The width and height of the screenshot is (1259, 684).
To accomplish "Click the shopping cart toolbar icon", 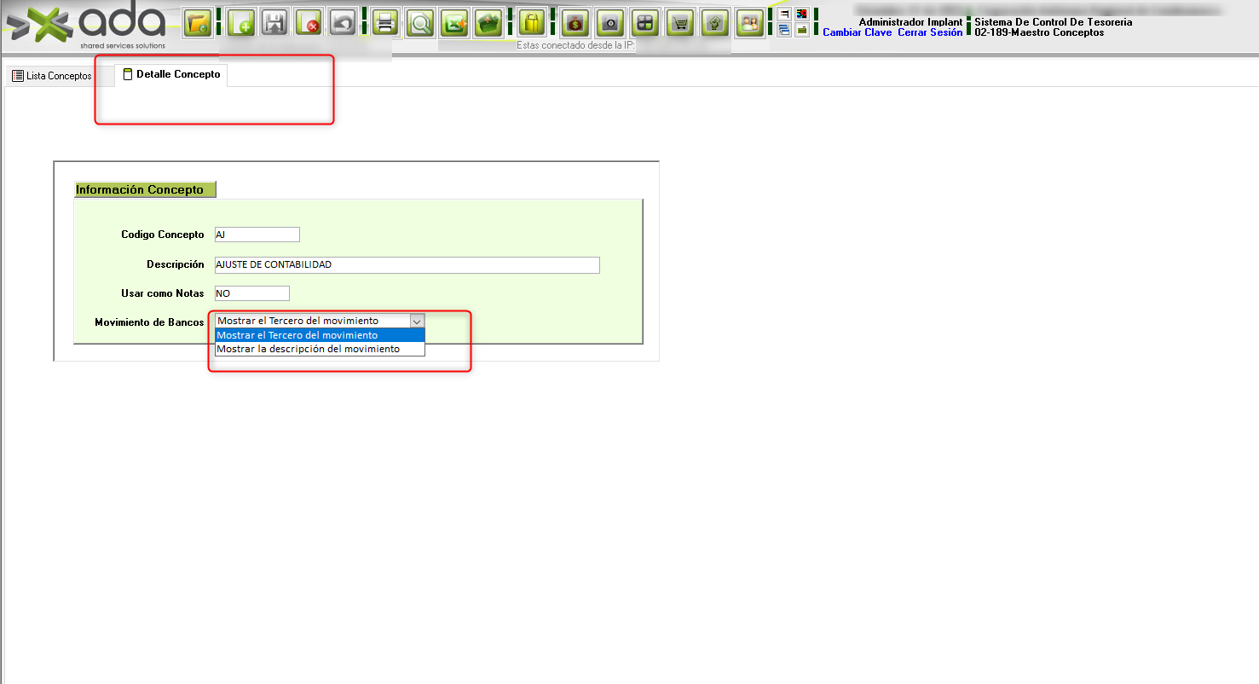I will tap(679, 23).
